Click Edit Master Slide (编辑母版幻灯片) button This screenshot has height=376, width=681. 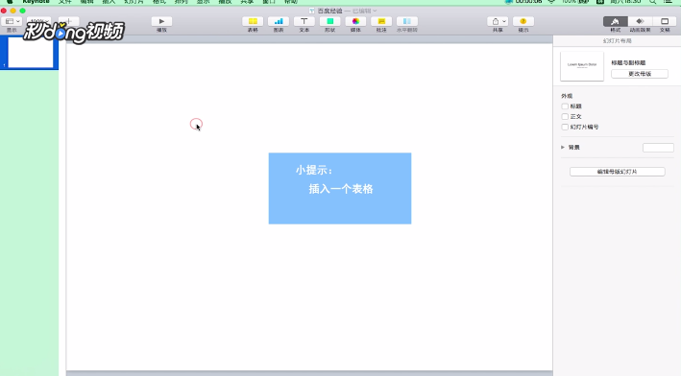click(x=618, y=172)
